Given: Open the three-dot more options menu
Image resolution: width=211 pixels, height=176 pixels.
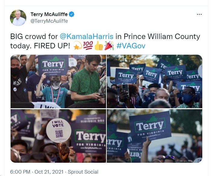Looking at the screenshot, I should tap(199, 15).
